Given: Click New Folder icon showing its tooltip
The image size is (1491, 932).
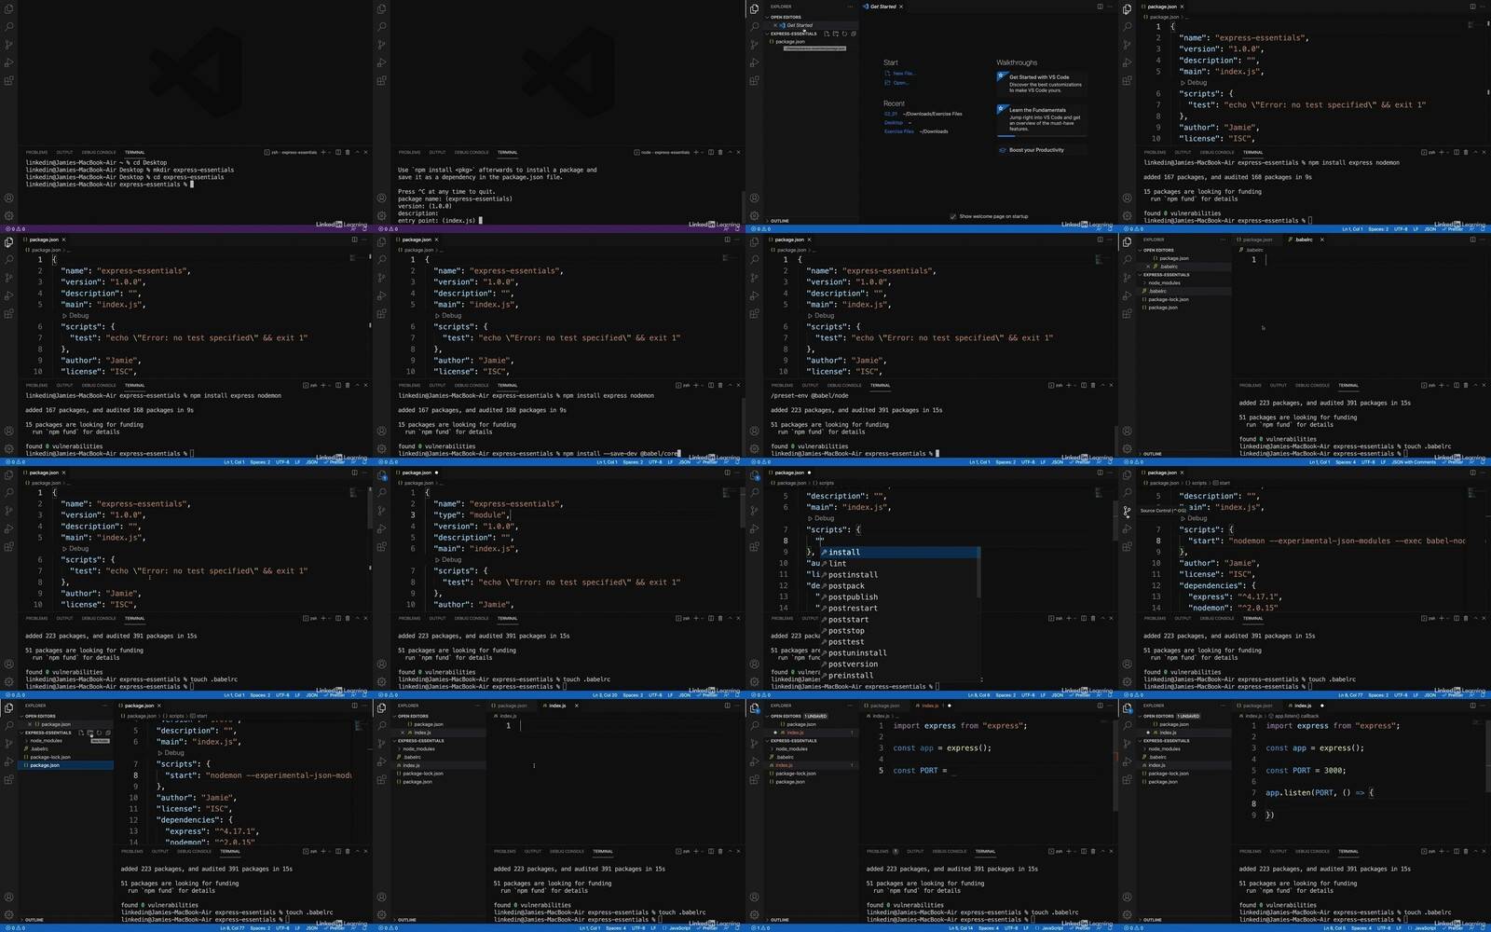Looking at the screenshot, I should tap(90, 733).
